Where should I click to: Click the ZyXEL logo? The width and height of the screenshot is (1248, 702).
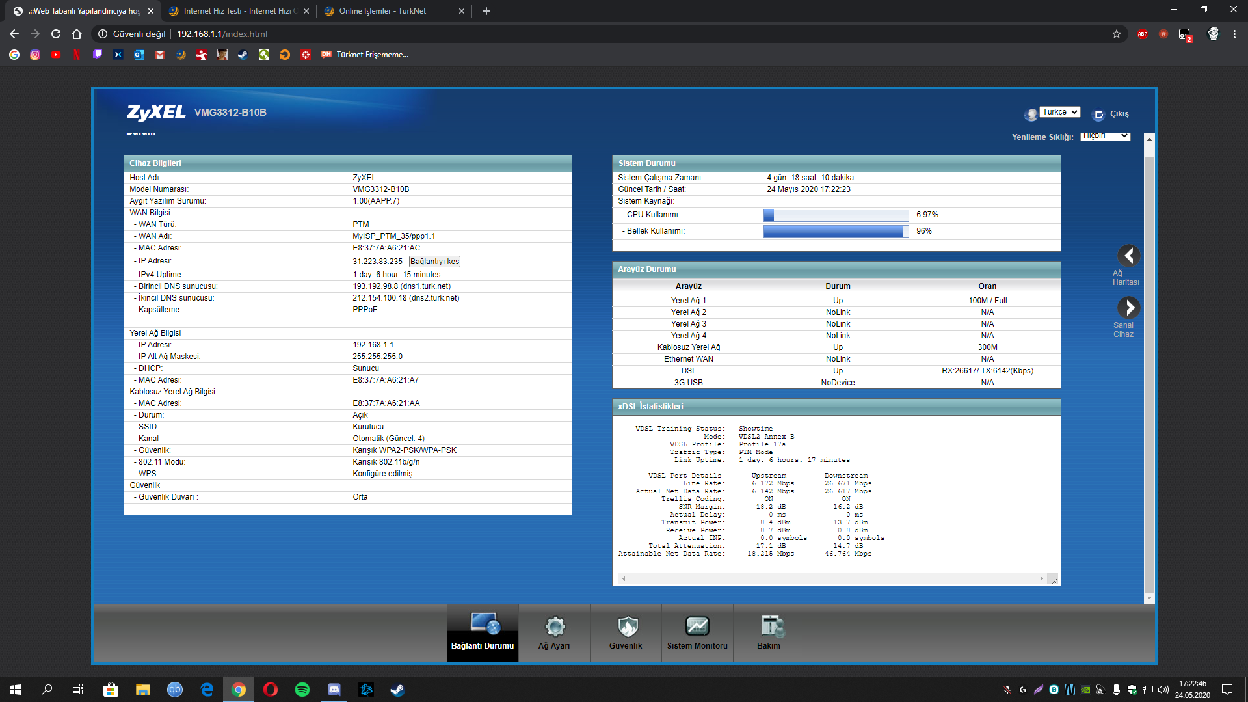click(x=156, y=112)
